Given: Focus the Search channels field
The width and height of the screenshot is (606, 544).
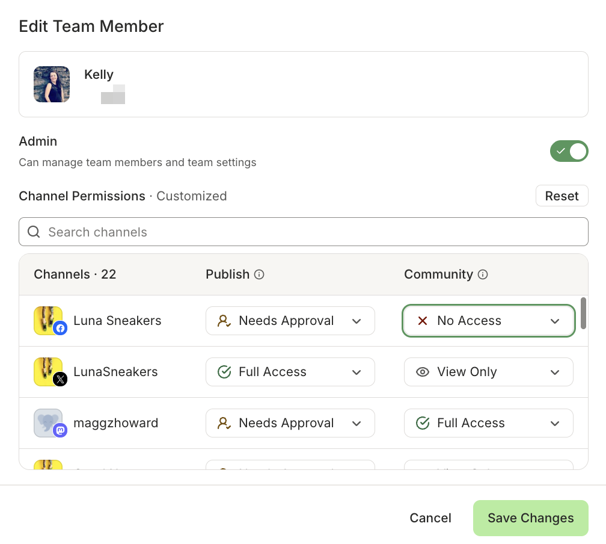Looking at the screenshot, I should point(304,232).
